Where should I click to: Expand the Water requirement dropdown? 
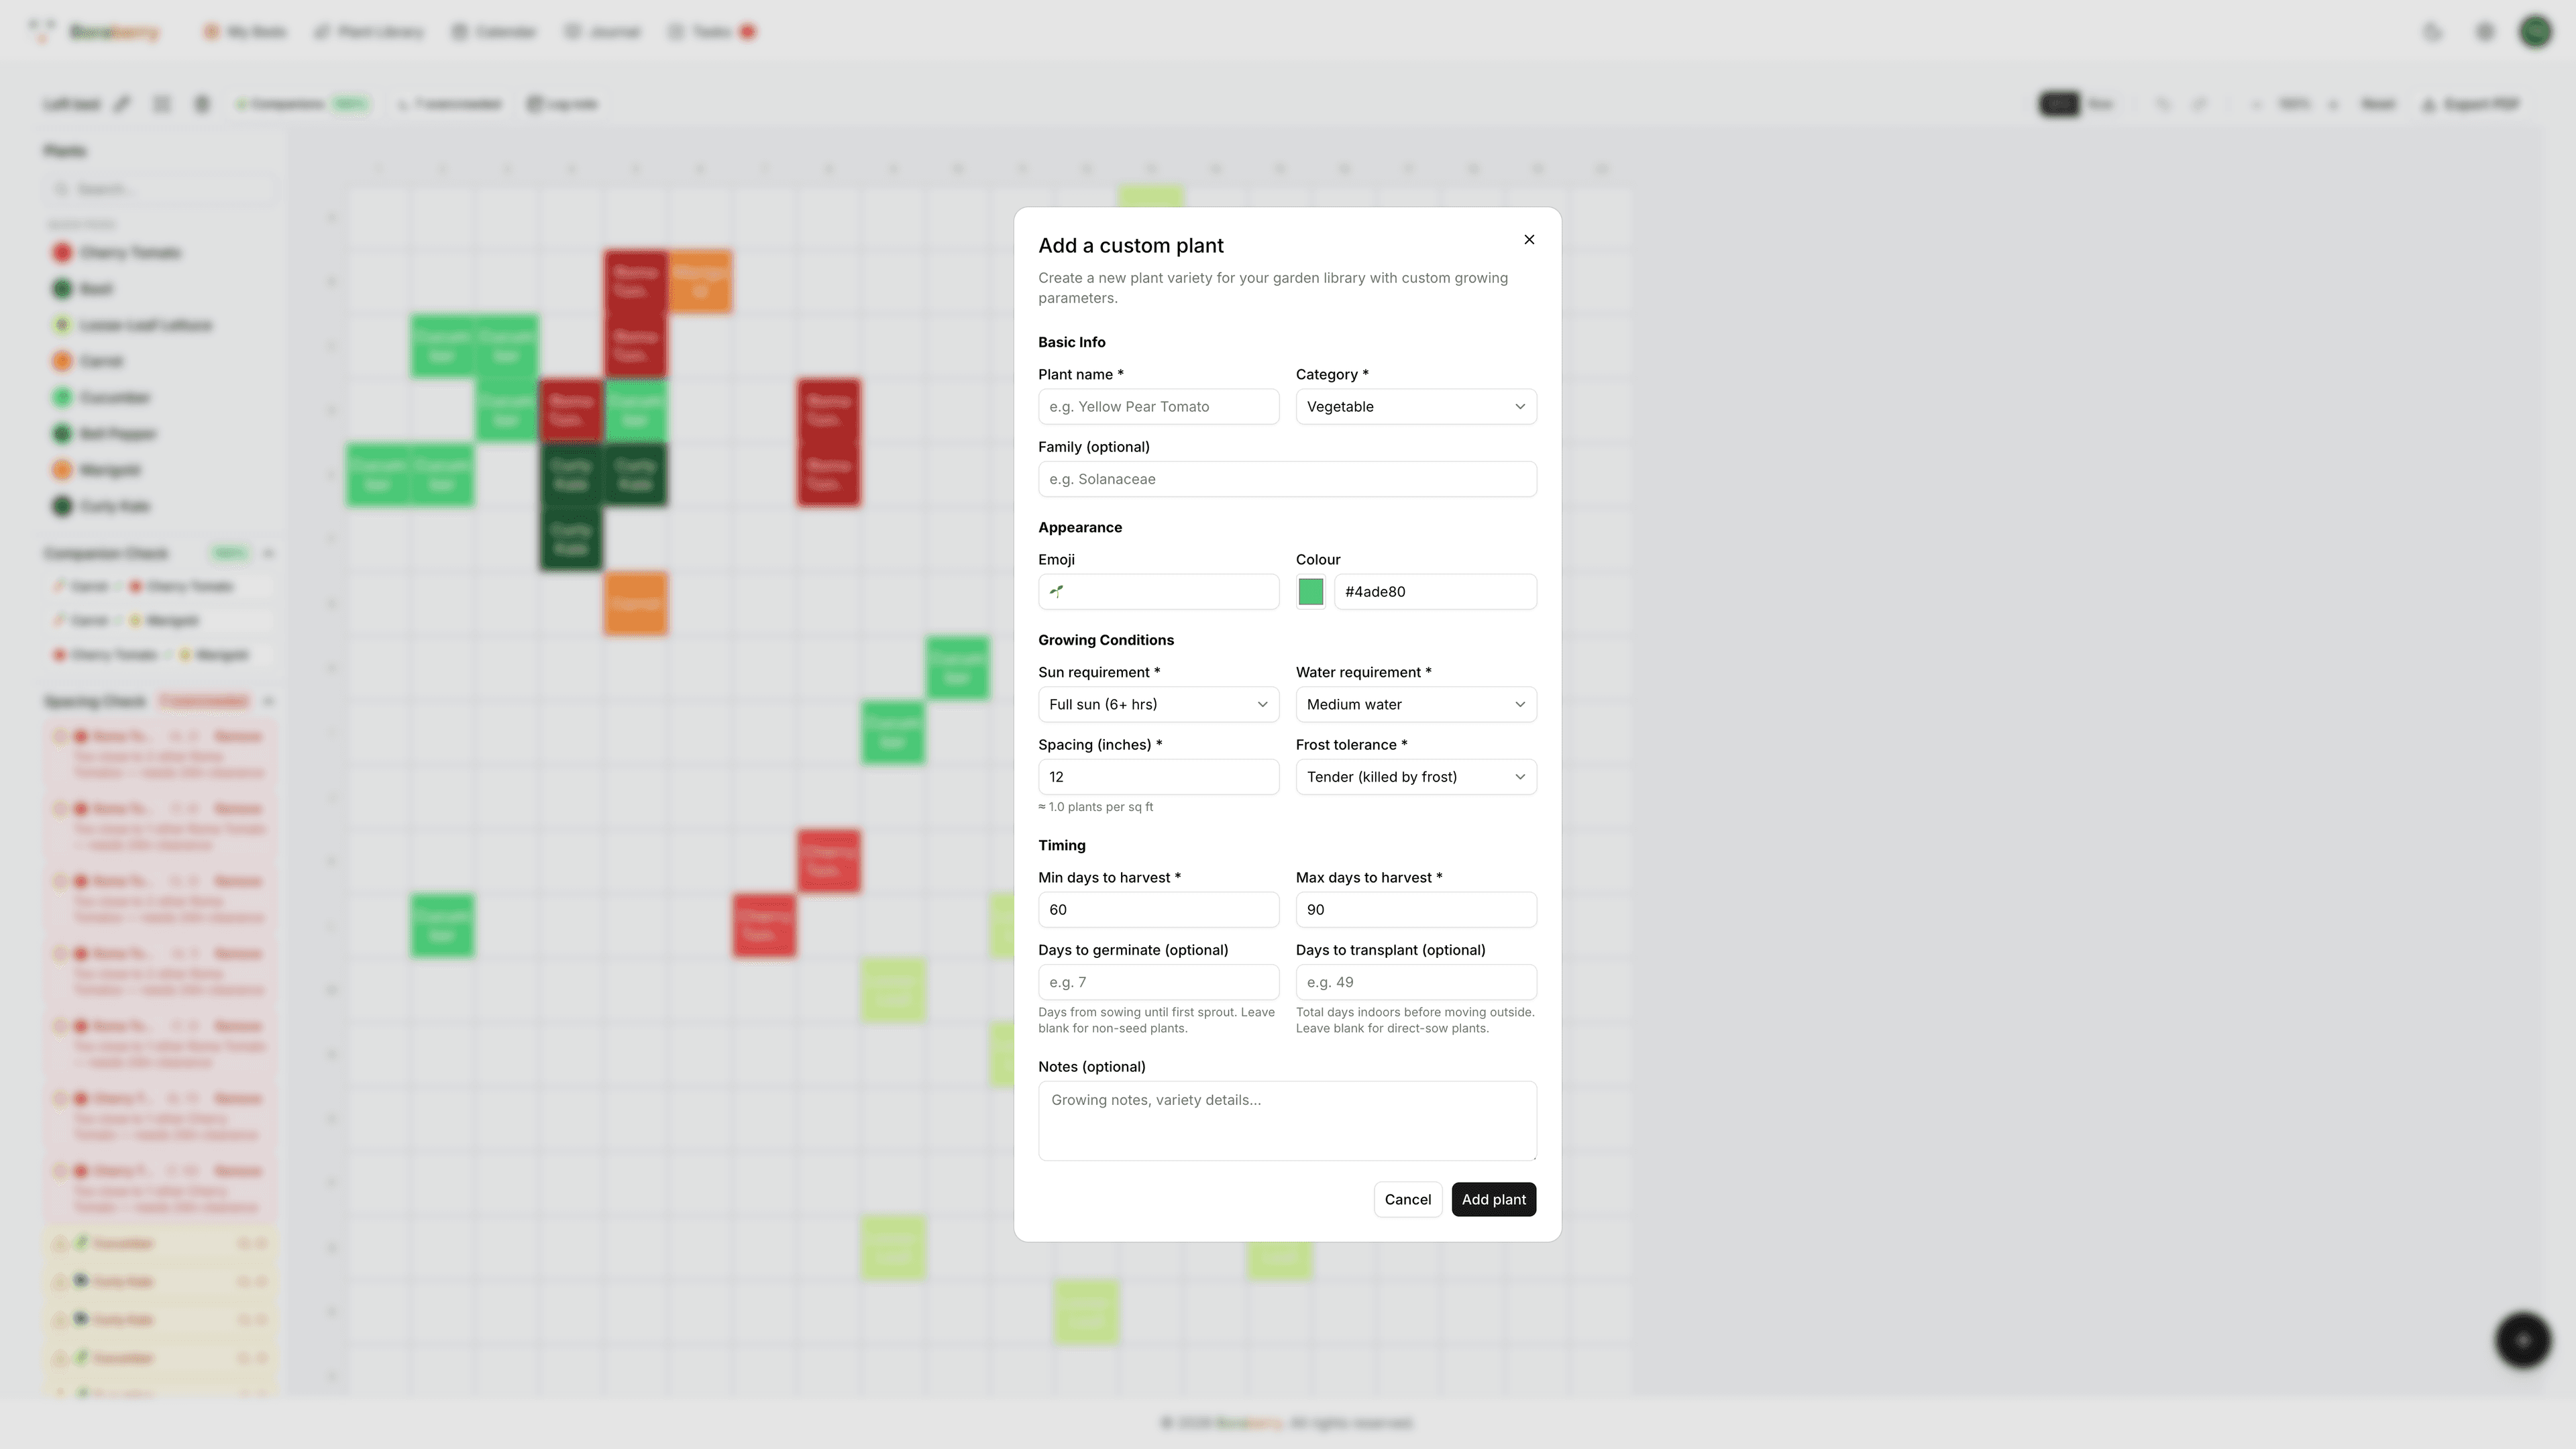[1416, 704]
